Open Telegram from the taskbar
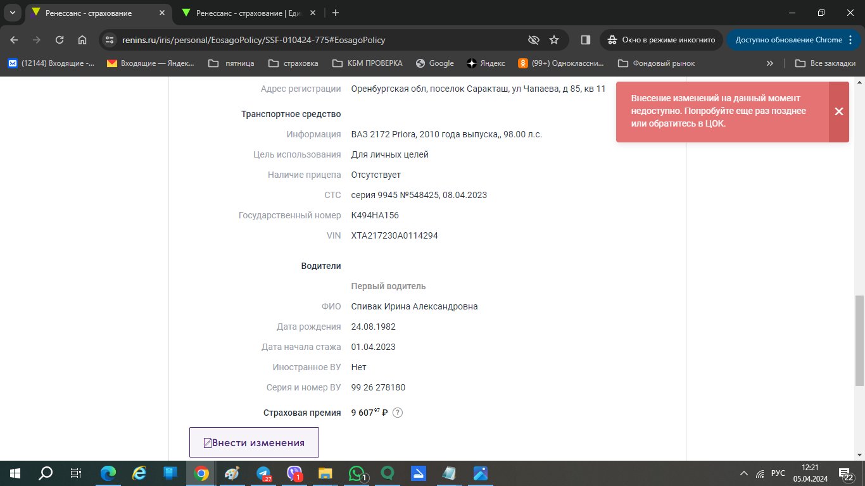865x486 pixels. click(x=263, y=473)
